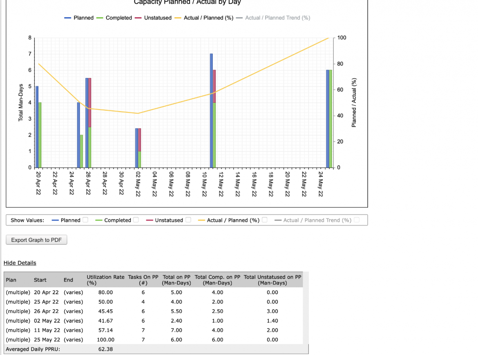Select the 25 May 22 table row

coord(154,339)
